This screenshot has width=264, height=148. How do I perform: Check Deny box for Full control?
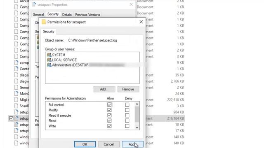[x=127, y=105]
